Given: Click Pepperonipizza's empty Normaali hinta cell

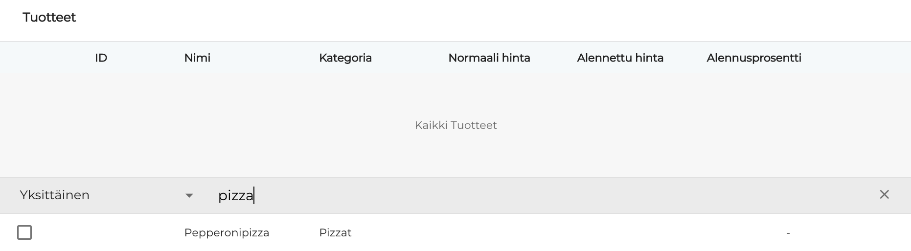Looking at the screenshot, I should coord(489,233).
